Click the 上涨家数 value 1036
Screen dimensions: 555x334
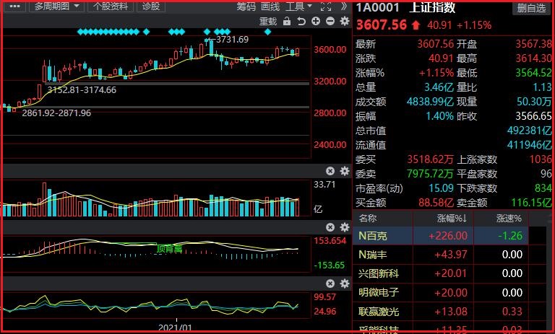click(541, 159)
